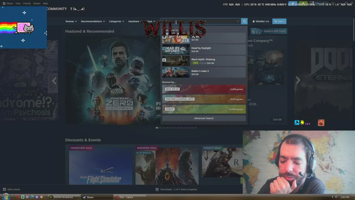Select Dead by Daylight search result
The width and height of the screenshot is (355, 200).
204,49
